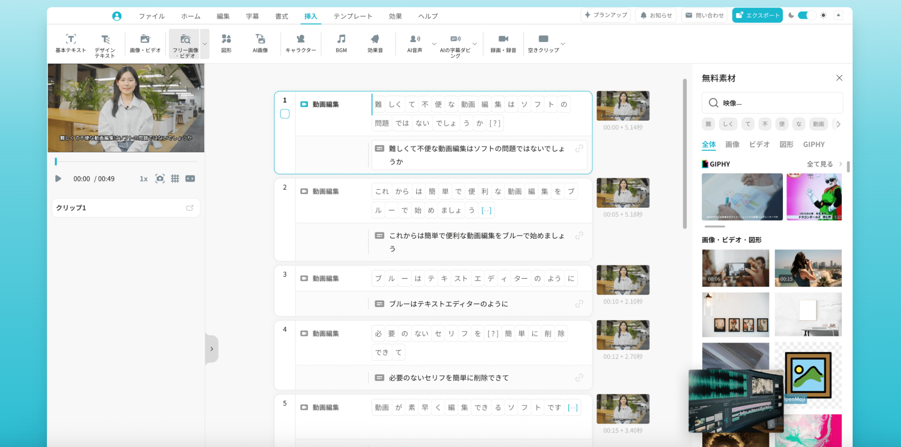Open クリップ1 external link icon
The width and height of the screenshot is (901, 447).
190,208
